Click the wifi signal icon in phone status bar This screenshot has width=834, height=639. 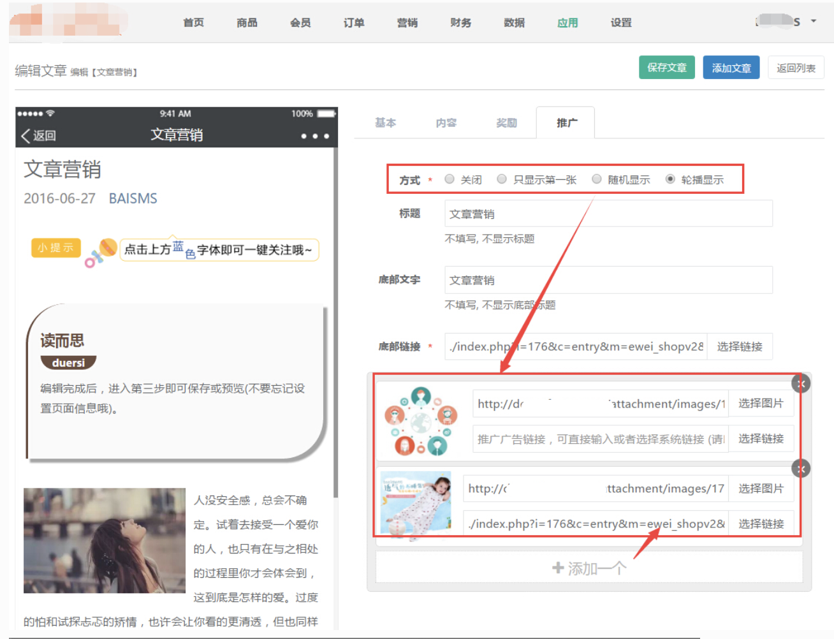click(50, 114)
